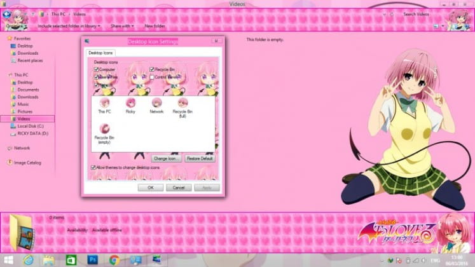
Task: Toggle the Network checkbox in the dialog
Action: coord(96,85)
